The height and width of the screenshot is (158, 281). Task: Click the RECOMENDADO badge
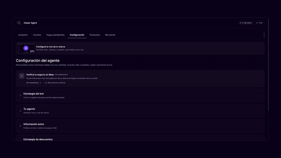[x=61, y=75]
